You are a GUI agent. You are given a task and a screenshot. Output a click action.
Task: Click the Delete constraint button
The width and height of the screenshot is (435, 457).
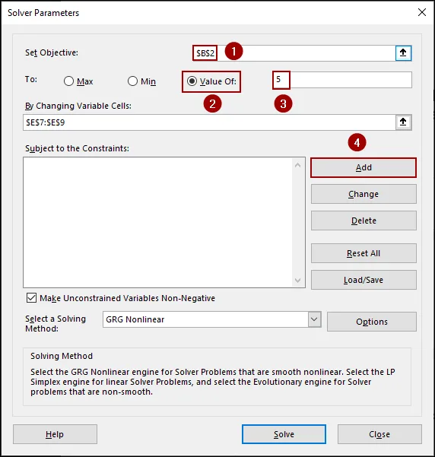[x=364, y=221]
